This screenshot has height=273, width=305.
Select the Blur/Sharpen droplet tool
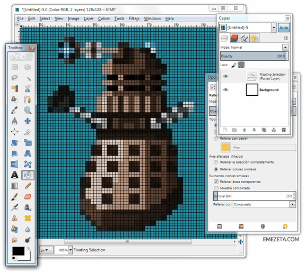point(28,229)
